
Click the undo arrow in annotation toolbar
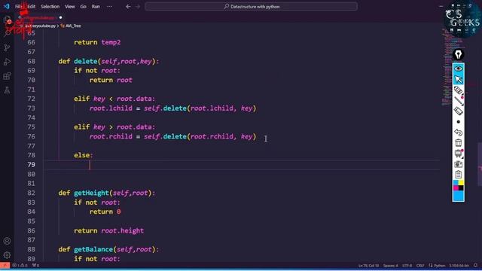pyautogui.click(x=459, y=132)
